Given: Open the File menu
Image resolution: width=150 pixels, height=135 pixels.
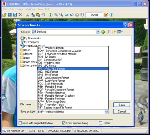Looking at the screenshot, I should coord(5,9).
